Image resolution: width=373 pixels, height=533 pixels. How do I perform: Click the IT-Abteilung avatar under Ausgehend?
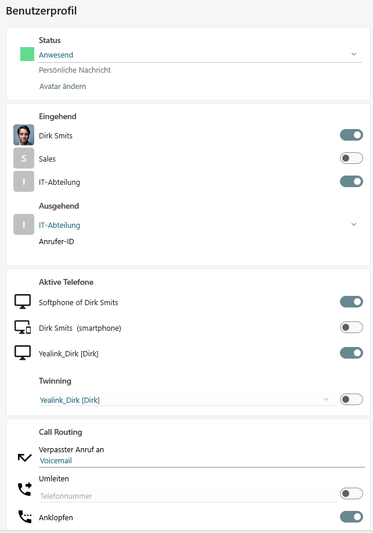23,224
